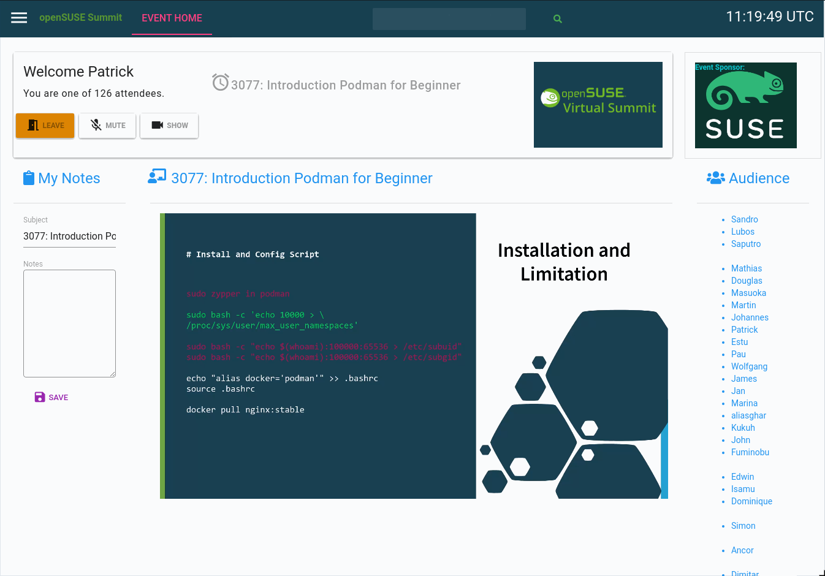Leave the event with the LEAVE button
Image resolution: width=825 pixels, height=576 pixels.
pyautogui.click(x=45, y=126)
